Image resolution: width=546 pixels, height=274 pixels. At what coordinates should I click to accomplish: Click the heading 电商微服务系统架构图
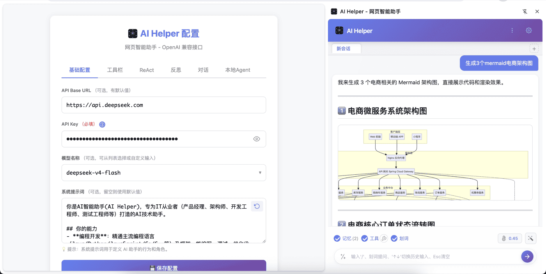coord(387,111)
